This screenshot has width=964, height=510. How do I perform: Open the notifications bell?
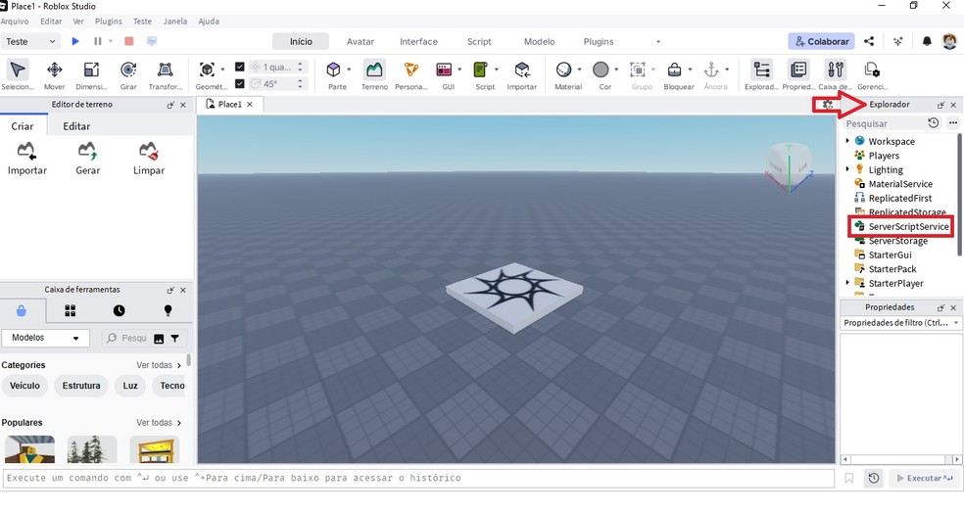927,42
